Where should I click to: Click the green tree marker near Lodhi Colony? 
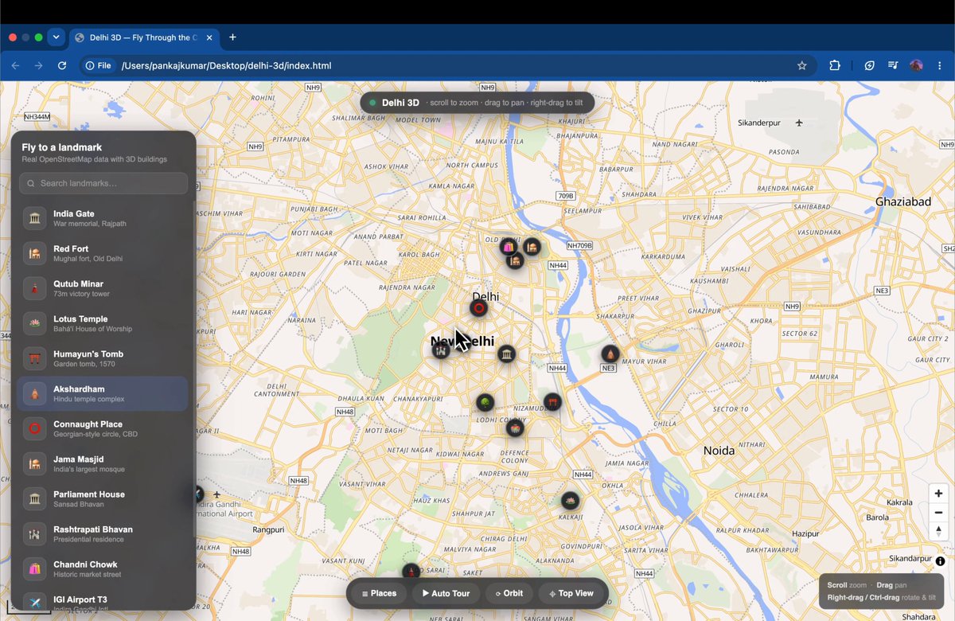click(x=485, y=403)
